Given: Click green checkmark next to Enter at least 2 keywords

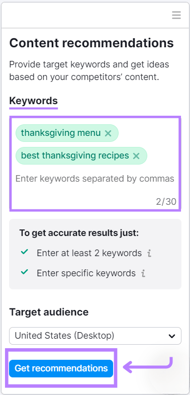Looking at the screenshot, I should (25, 252).
